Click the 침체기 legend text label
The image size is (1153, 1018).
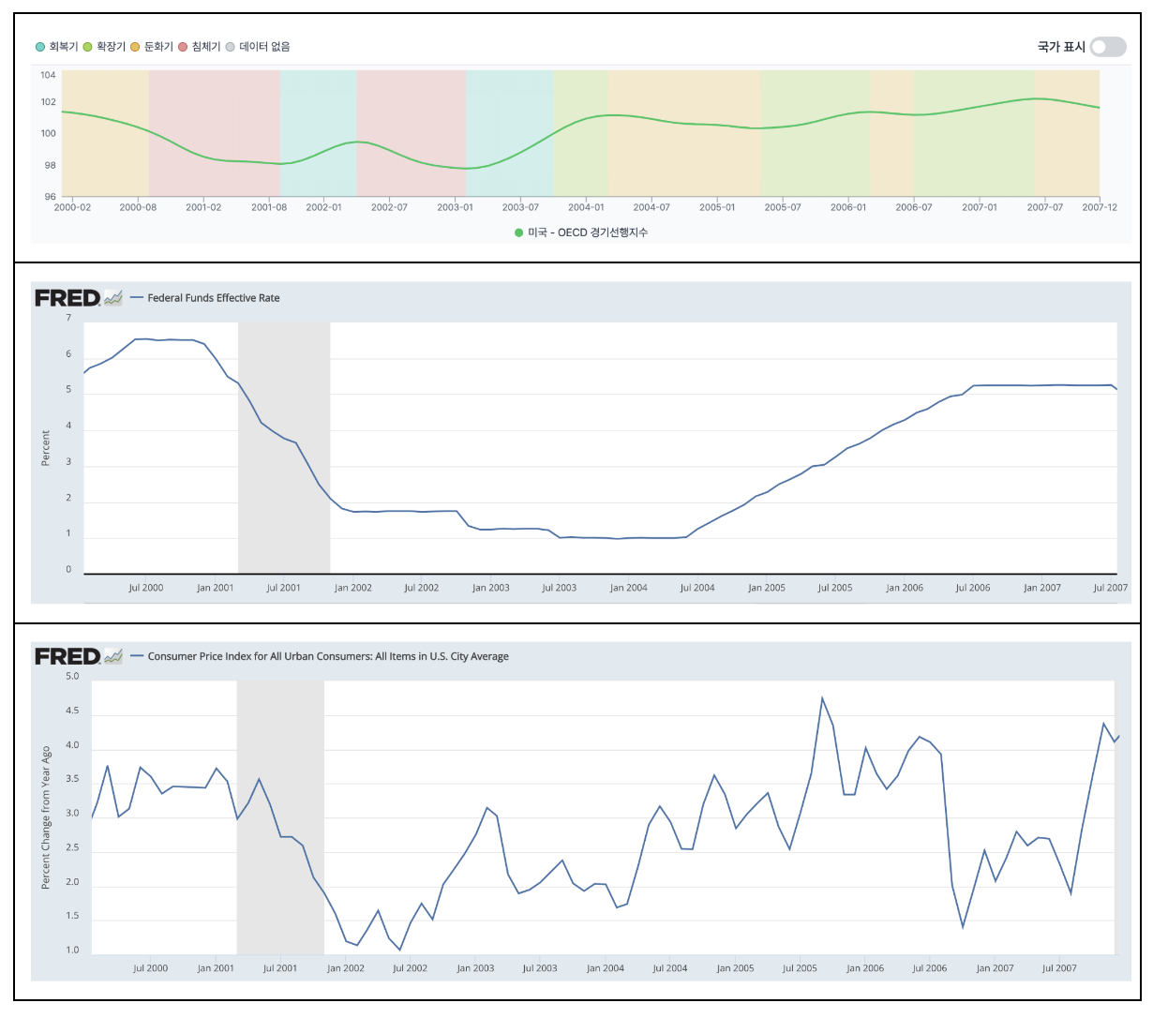point(205,47)
